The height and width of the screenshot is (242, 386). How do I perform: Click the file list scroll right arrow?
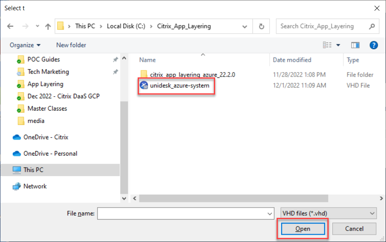(x=381, y=198)
